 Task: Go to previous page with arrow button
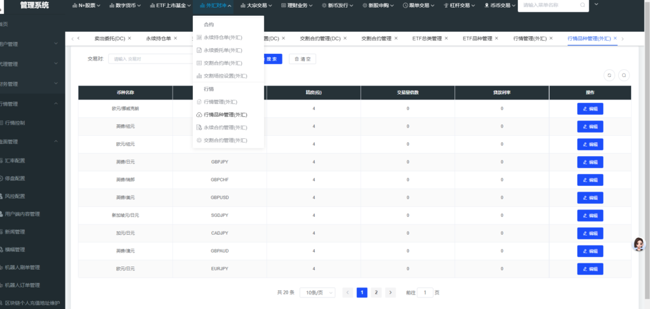pos(348,293)
